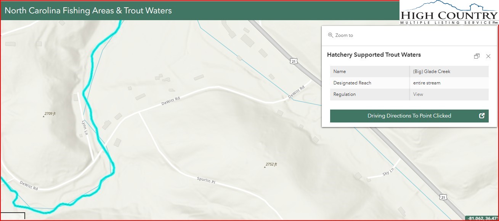The height and width of the screenshot is (221, 499).
Task: Click the Designated Reach field label
Action: (352, 83)
